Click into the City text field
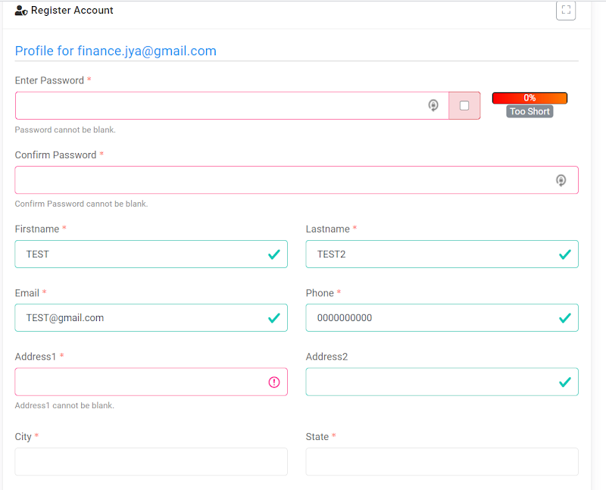 [151, 462]
